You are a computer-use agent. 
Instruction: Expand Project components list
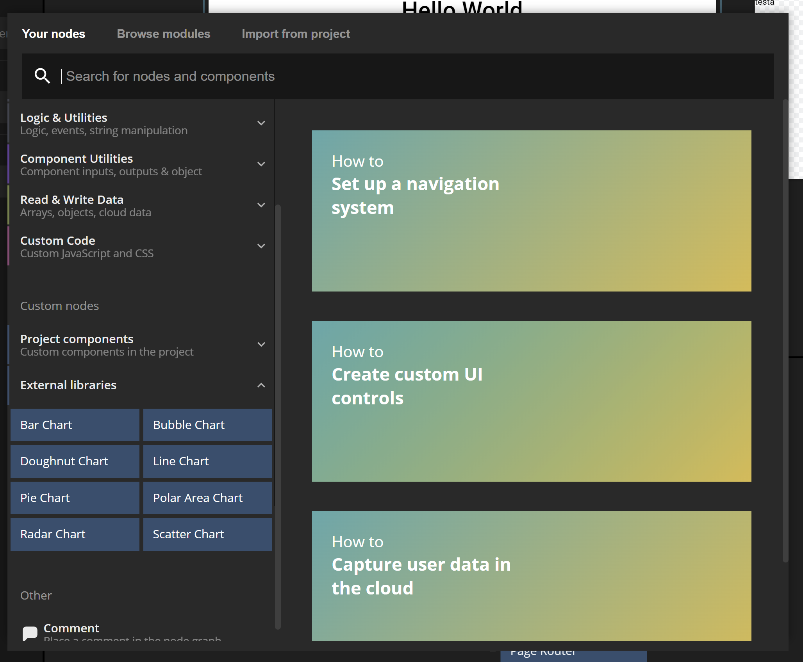(261, 345)
